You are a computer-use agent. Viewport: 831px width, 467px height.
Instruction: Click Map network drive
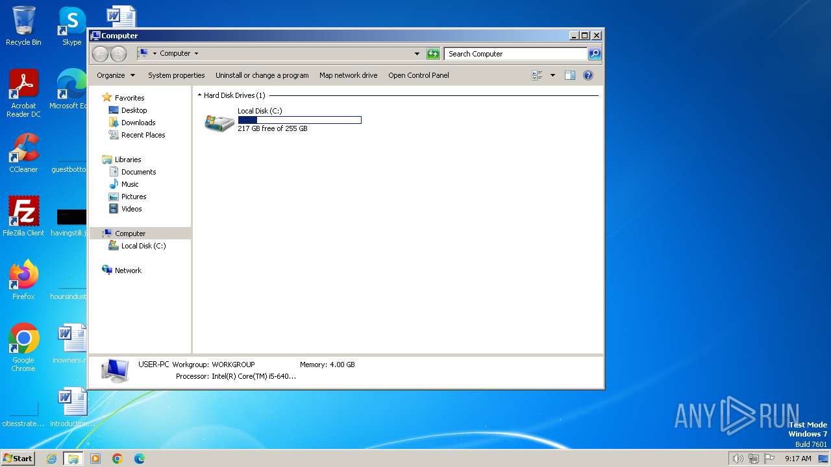(349, 75)
